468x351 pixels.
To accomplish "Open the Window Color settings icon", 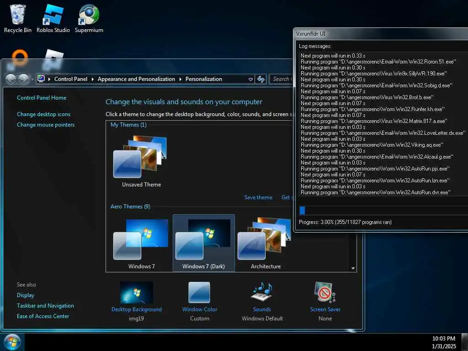I will click(x=199, y=292).
